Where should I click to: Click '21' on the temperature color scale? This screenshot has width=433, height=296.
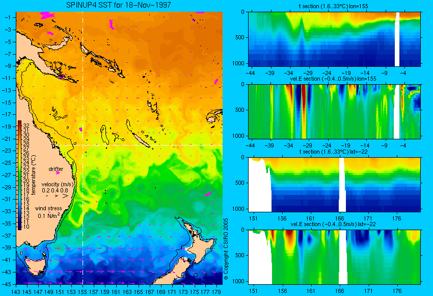click(x=26, y=176)
